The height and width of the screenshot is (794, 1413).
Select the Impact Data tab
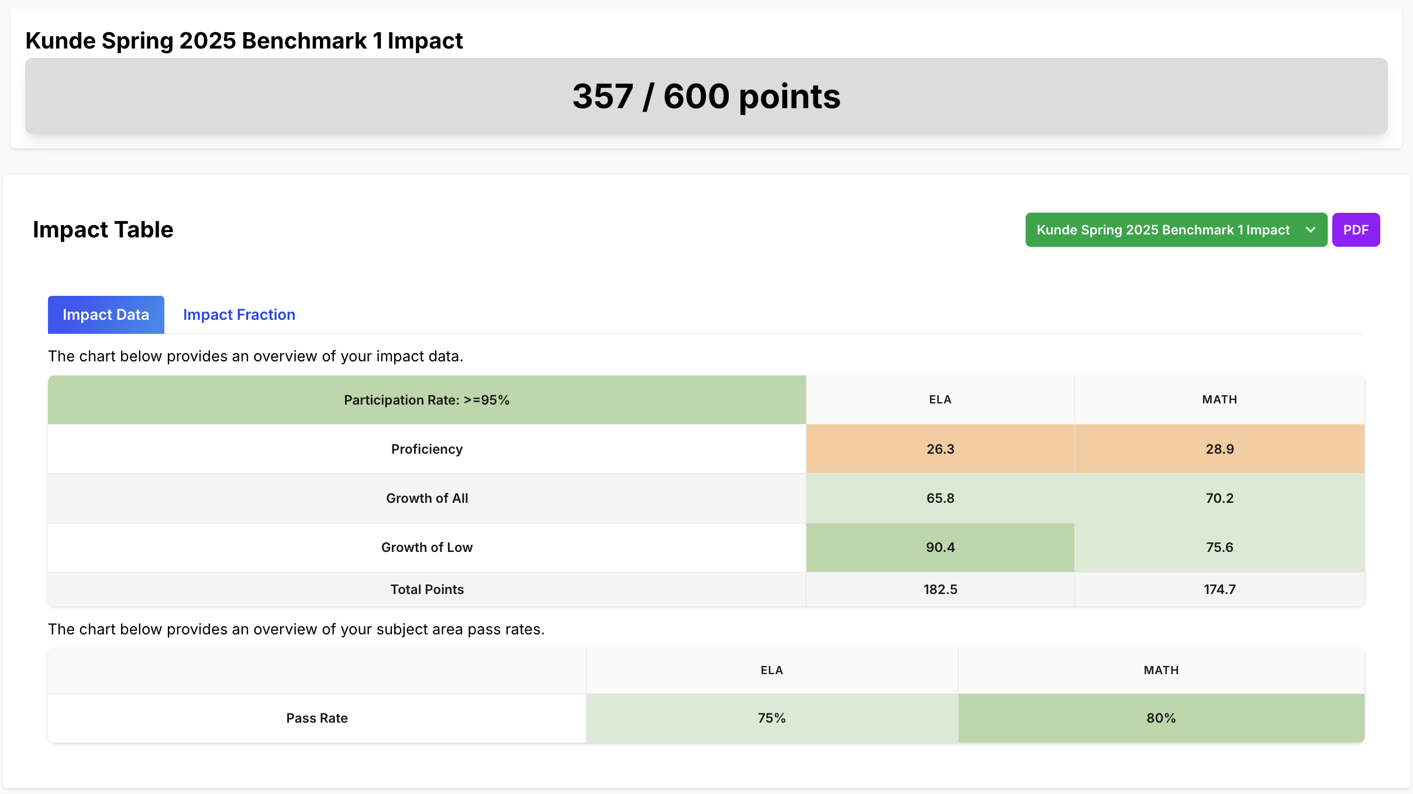(x=106, y=315)
